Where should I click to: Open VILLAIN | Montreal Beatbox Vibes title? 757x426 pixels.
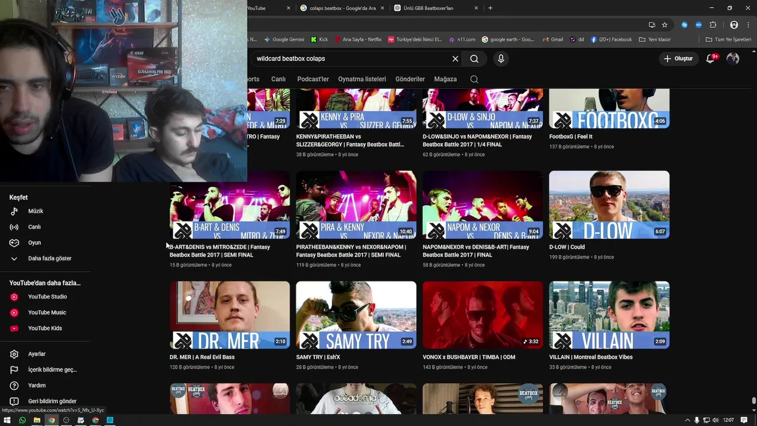point(591,357)
